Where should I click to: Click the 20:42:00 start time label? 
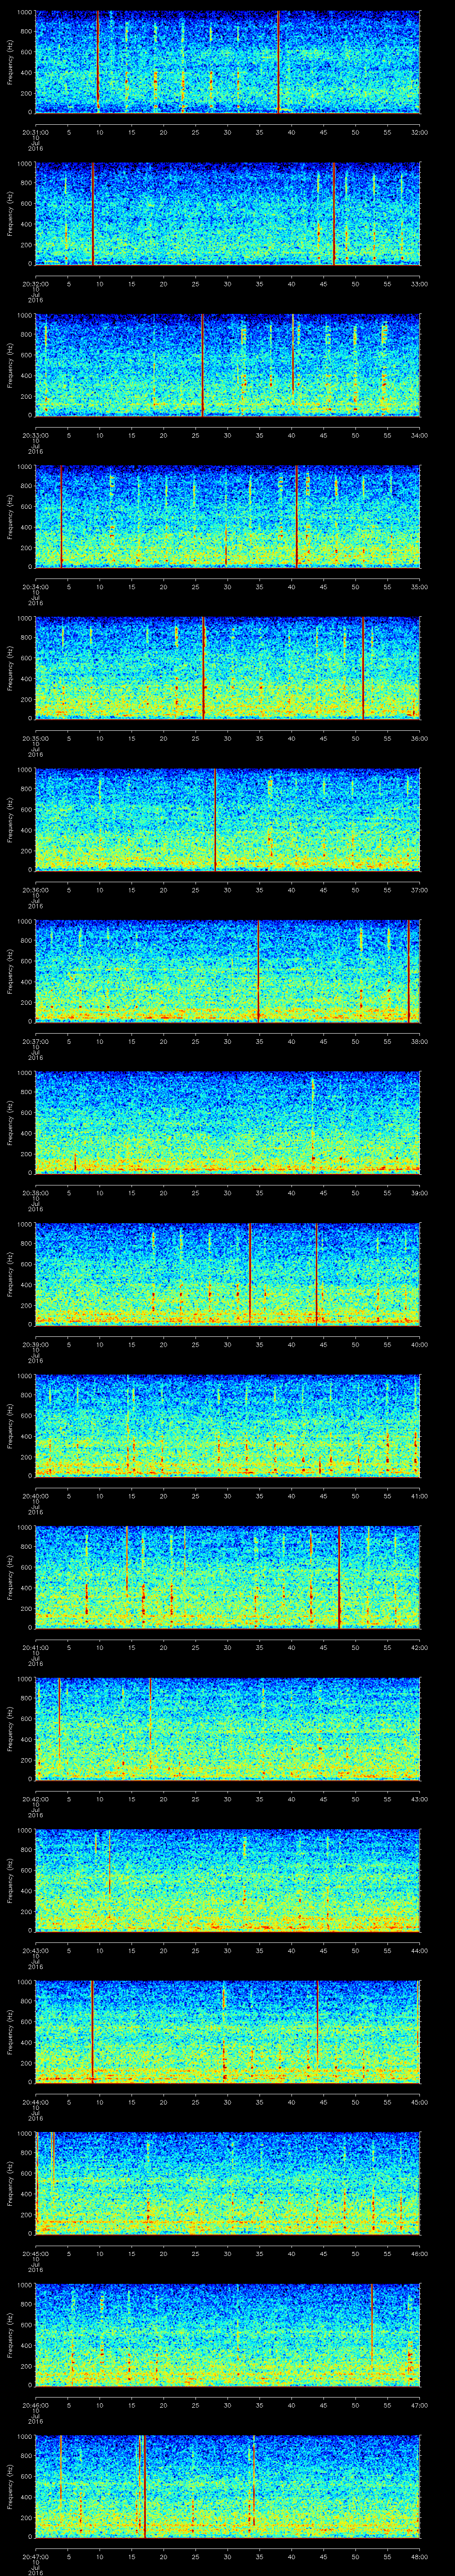click(x=35, y=1799)
